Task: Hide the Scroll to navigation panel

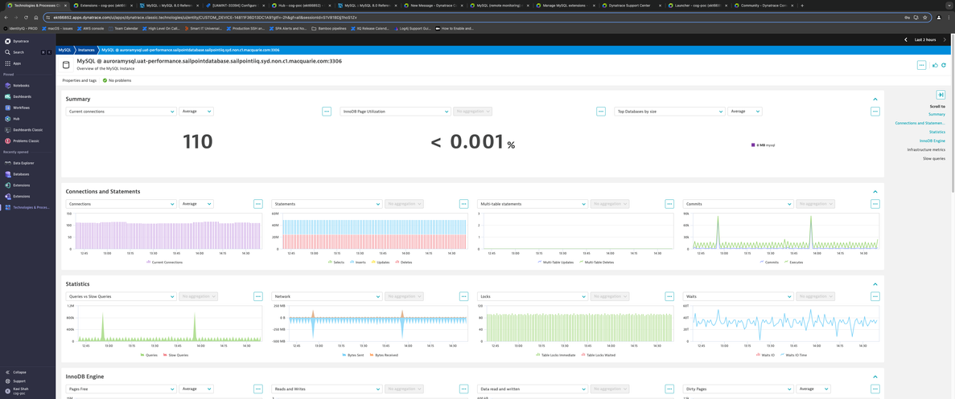Action: coord(941,95)
